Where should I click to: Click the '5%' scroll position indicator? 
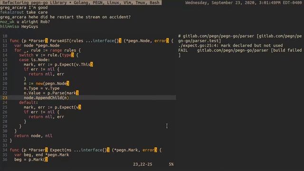tap(171, 164)
